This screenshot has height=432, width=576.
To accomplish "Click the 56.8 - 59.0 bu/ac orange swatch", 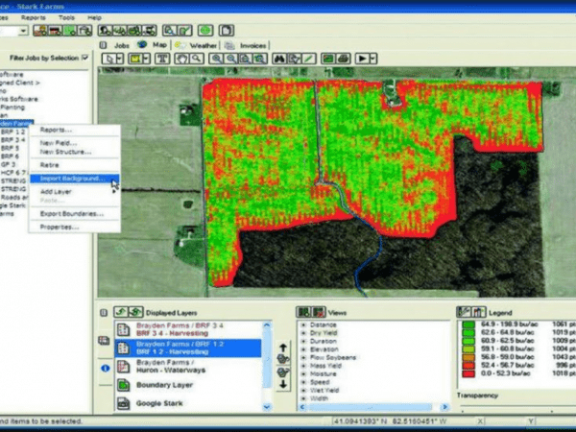I will pos(468,357).
